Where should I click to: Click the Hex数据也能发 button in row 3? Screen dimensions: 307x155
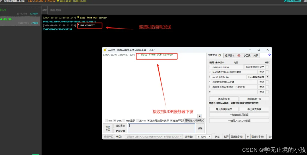coord(256,77)
